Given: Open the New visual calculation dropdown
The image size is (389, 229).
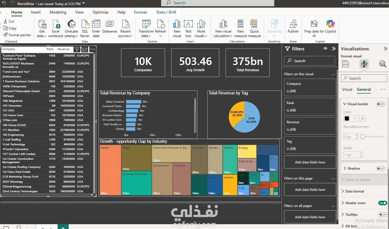Looking at the screenshot, I should 223,34.
